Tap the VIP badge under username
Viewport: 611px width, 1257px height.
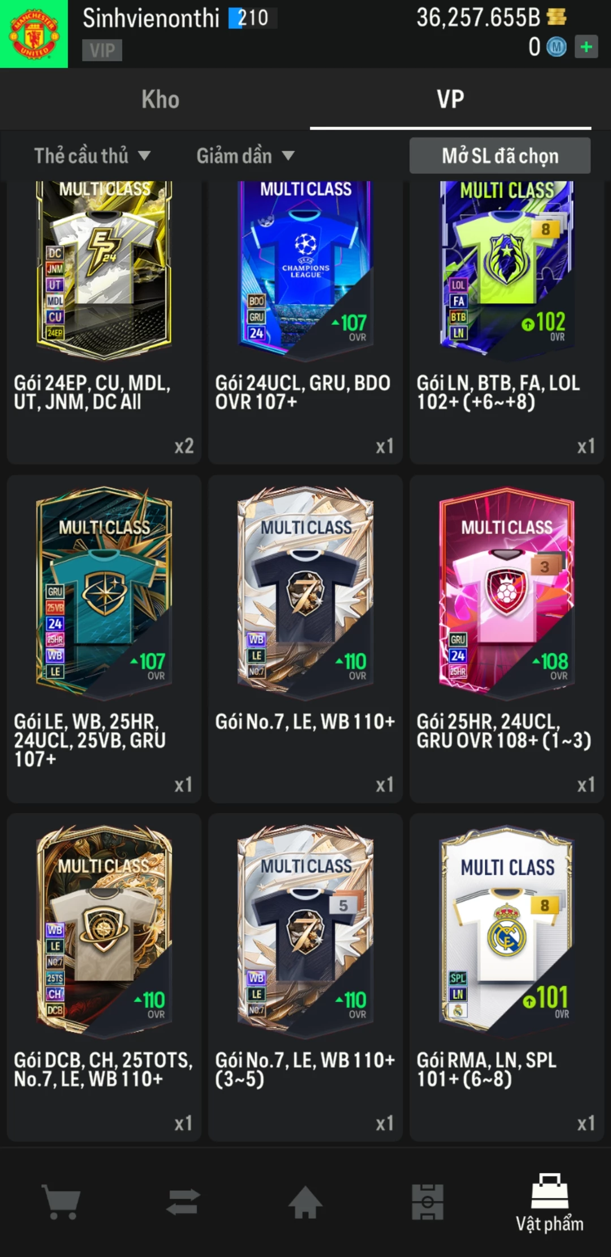tap(102, 50)
